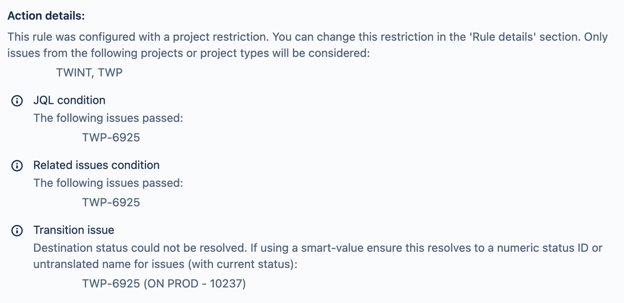Select the Transition issue heading
This screenshot has width=624, height=303.
tap(74, 230)
